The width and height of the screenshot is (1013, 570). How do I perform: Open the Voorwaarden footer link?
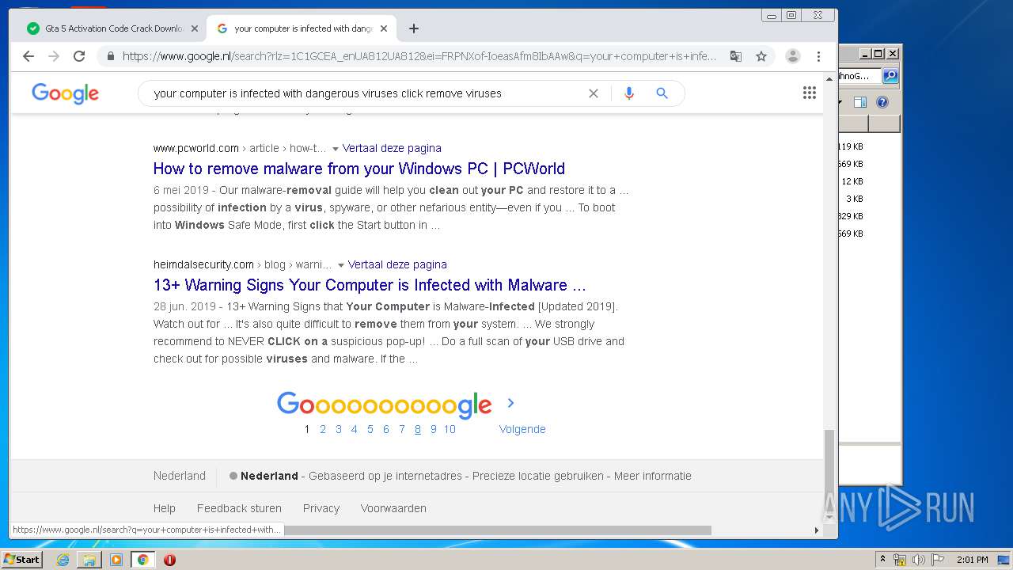pyautogui.click(x=393, y=508)
